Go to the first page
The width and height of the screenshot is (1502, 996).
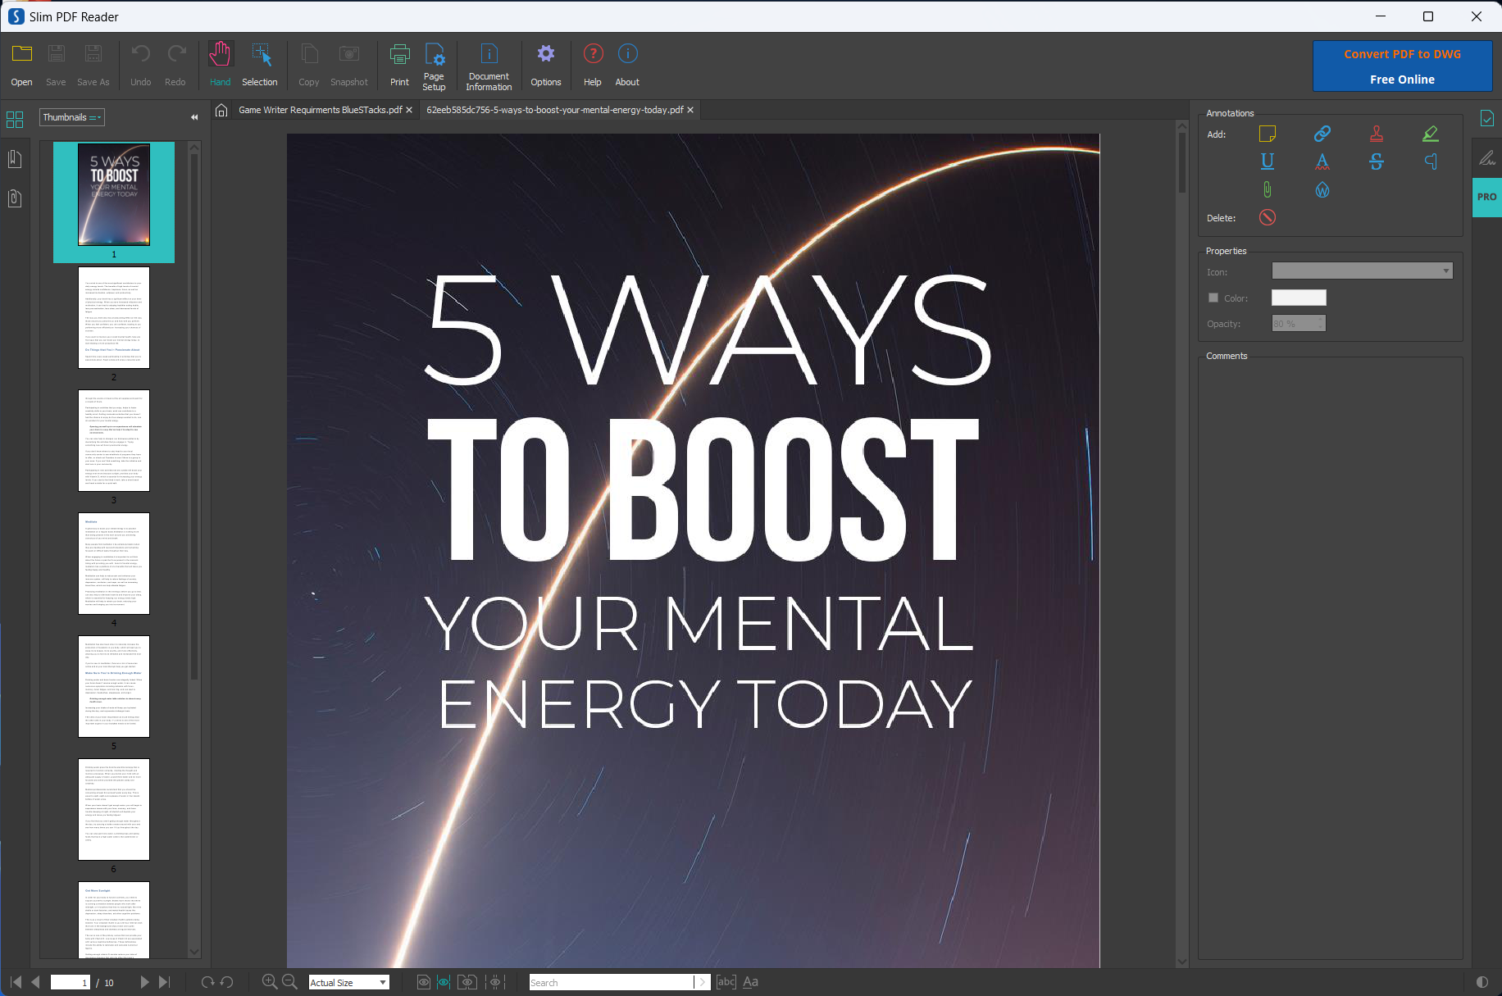16,982
